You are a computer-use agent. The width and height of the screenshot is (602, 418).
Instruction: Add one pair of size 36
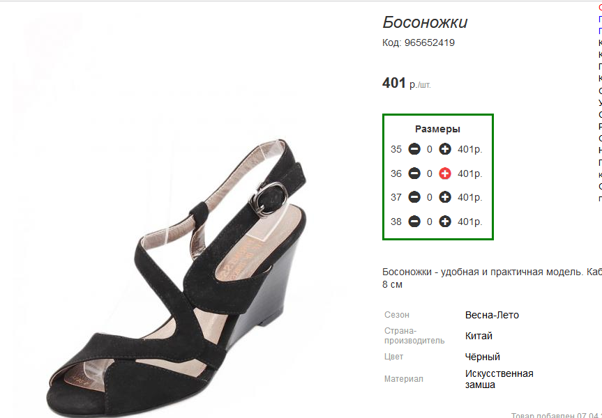[445, 173]
